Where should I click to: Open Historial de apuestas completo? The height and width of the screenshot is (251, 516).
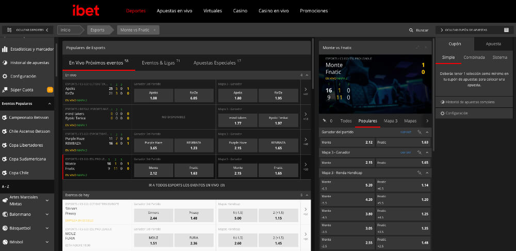[x=474, y=102]
